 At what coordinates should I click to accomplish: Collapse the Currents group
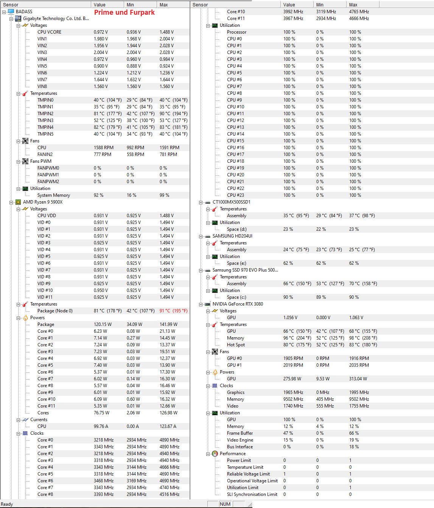[x=19, y=420]
